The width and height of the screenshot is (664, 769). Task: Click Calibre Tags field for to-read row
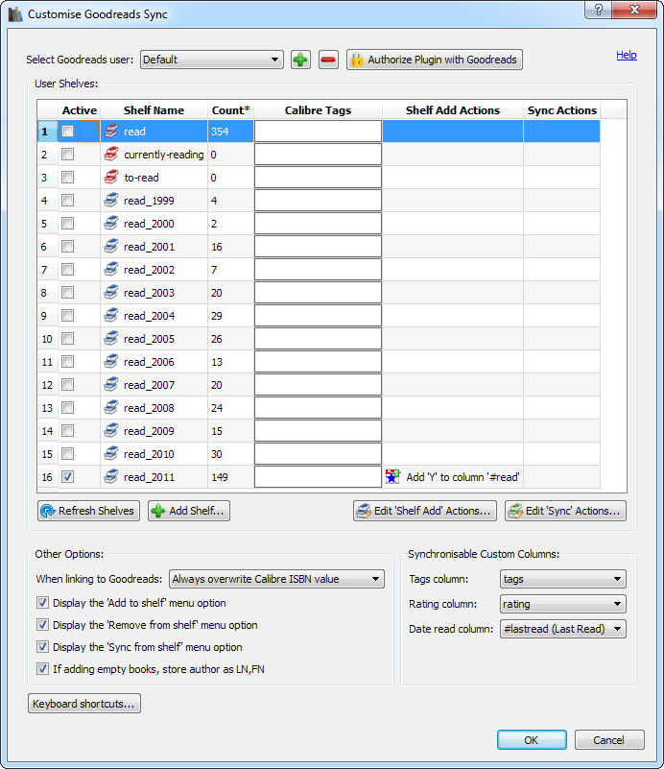318,177
